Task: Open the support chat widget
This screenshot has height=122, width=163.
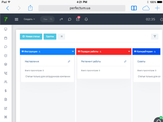Action: [x=159, y=120]
